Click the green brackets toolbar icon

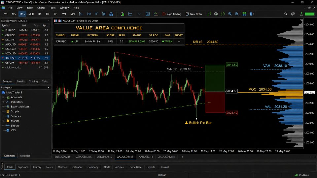click(x=223, y=14)
